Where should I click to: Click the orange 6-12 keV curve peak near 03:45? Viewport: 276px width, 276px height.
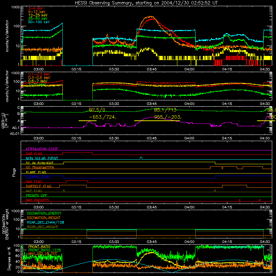click(151, 17)
